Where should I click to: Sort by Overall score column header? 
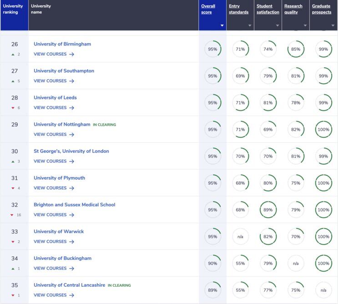(x=208, y=9)
